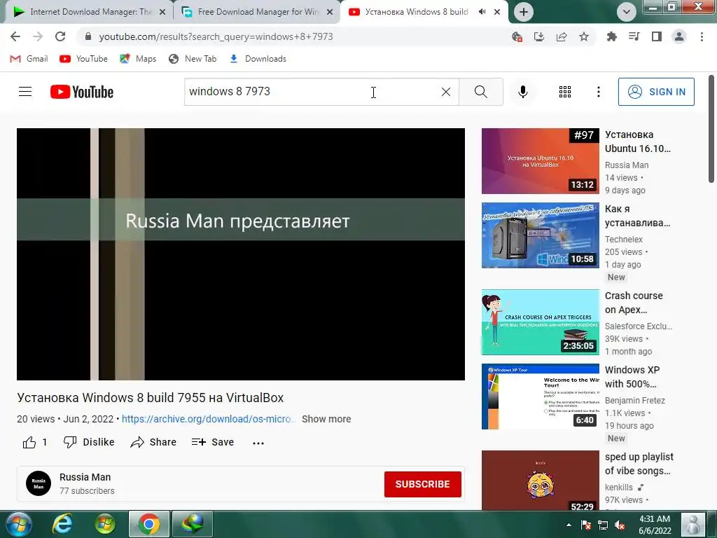Share this page via address bar icon
The width and height of the screenshot is (717, 538).
562,36
